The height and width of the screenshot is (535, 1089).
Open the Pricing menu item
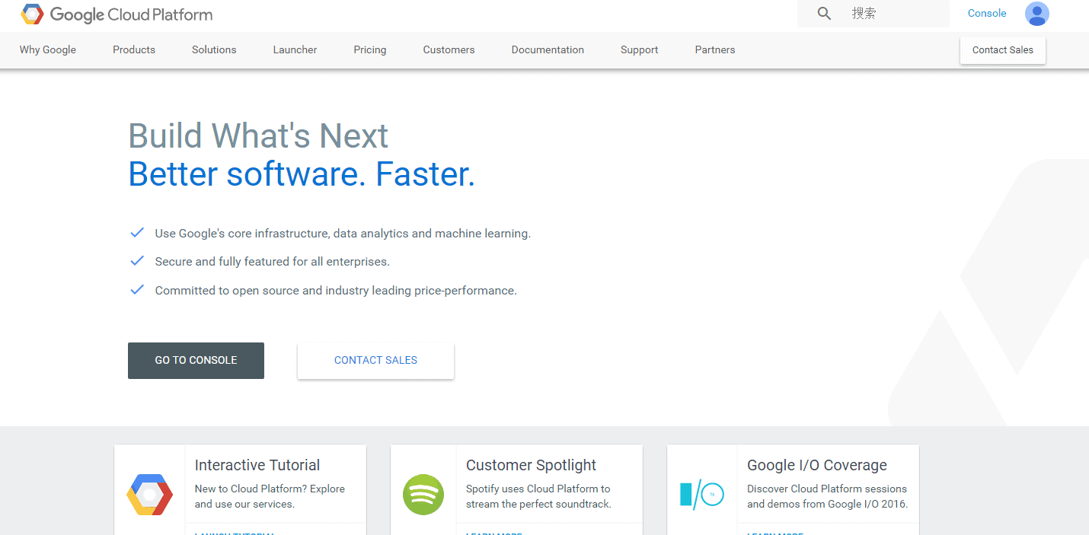click(370, 49)
